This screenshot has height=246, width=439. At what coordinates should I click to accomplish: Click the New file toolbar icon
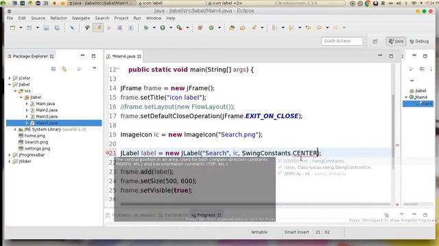click(x=12, y=27)
